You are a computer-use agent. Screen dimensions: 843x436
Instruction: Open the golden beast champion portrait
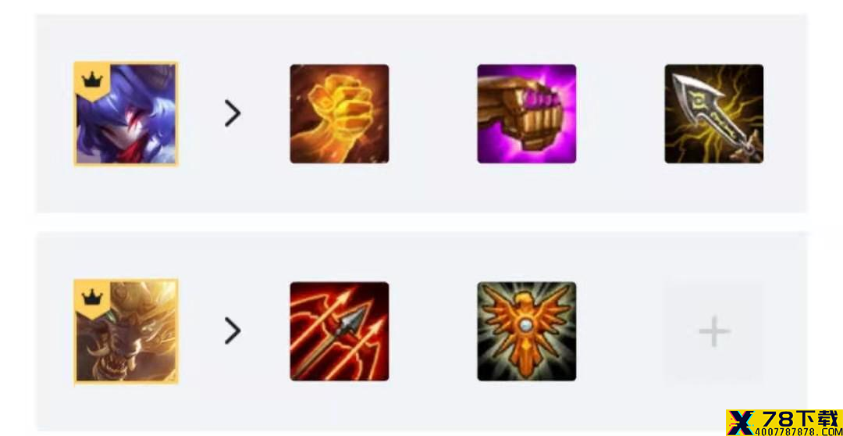[x=126, y=331]
